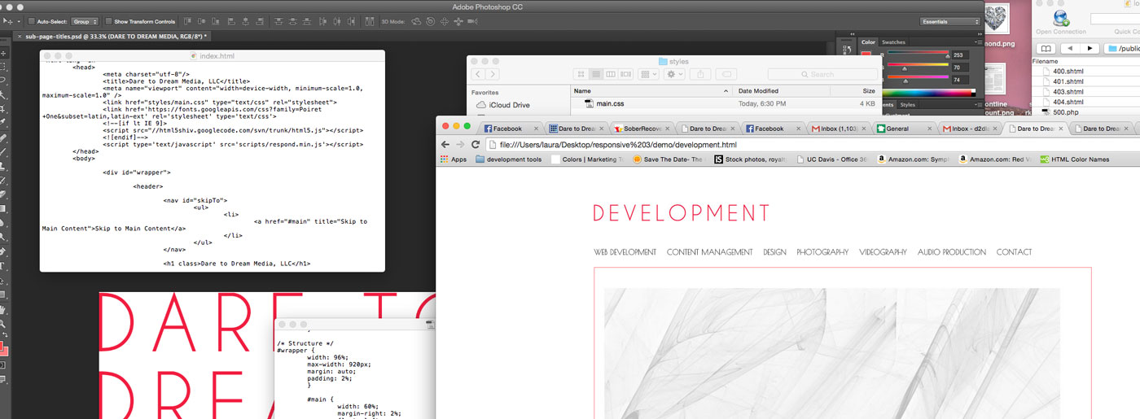This screenshot has height=419, width=1140.
Task: Open the Auto-Select Group dropdown
Action: click(x=85, y=21)
